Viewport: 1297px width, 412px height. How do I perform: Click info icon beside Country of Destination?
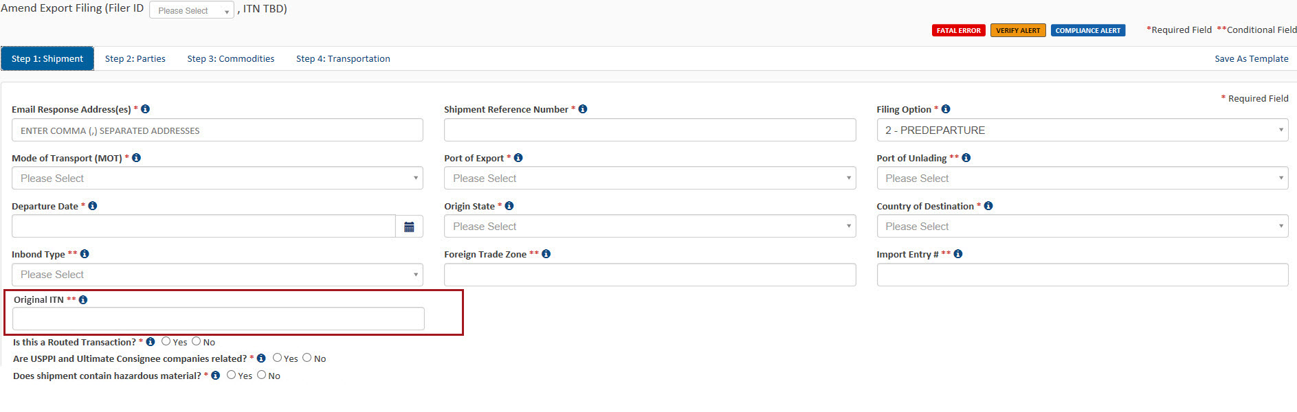[x=988, y=206]
